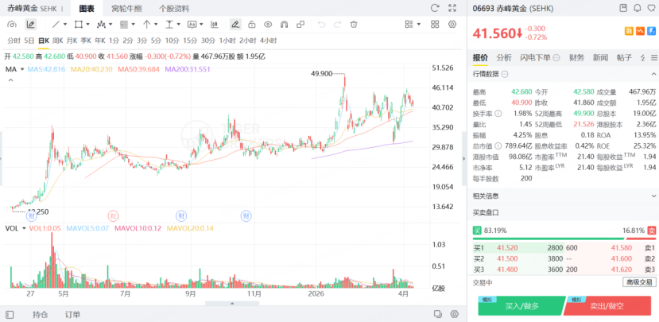Open chart settings hexagon icon
The height and width of the screenshot is (322, 659).
[x=452, y=25]
